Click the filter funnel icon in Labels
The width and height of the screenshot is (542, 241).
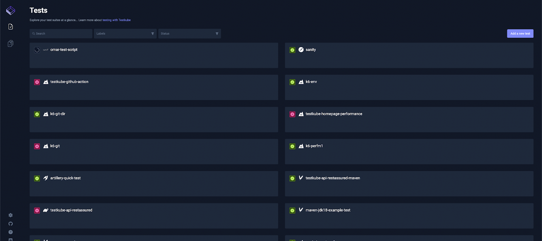point(152,33)
